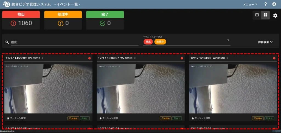The width and height of the screenshot is (281, 133).
Task: Click location pin on 13:03:07 event
Action: (x=135, y=58)
